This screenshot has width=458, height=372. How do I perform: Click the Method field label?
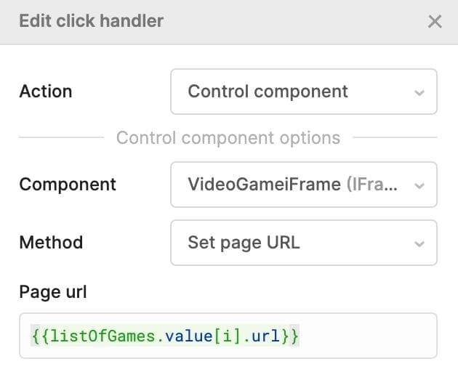pyautogui.click(x=51, y=243)
